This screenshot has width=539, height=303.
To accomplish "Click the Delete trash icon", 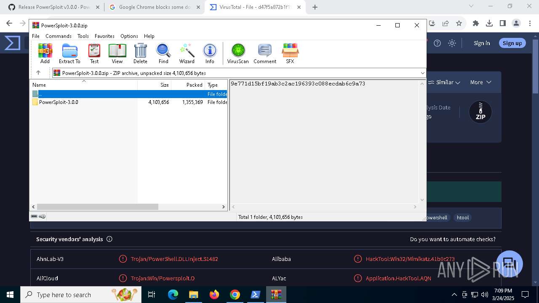I will click(140, 53).
